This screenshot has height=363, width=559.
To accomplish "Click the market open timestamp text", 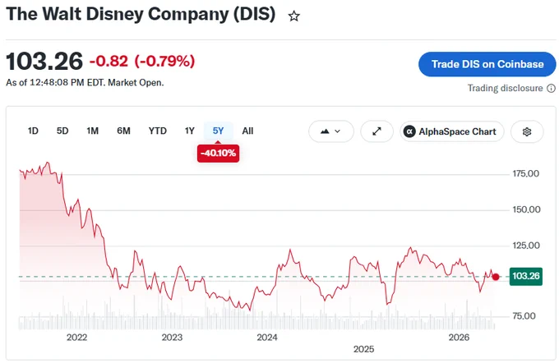I will point(85,83).
